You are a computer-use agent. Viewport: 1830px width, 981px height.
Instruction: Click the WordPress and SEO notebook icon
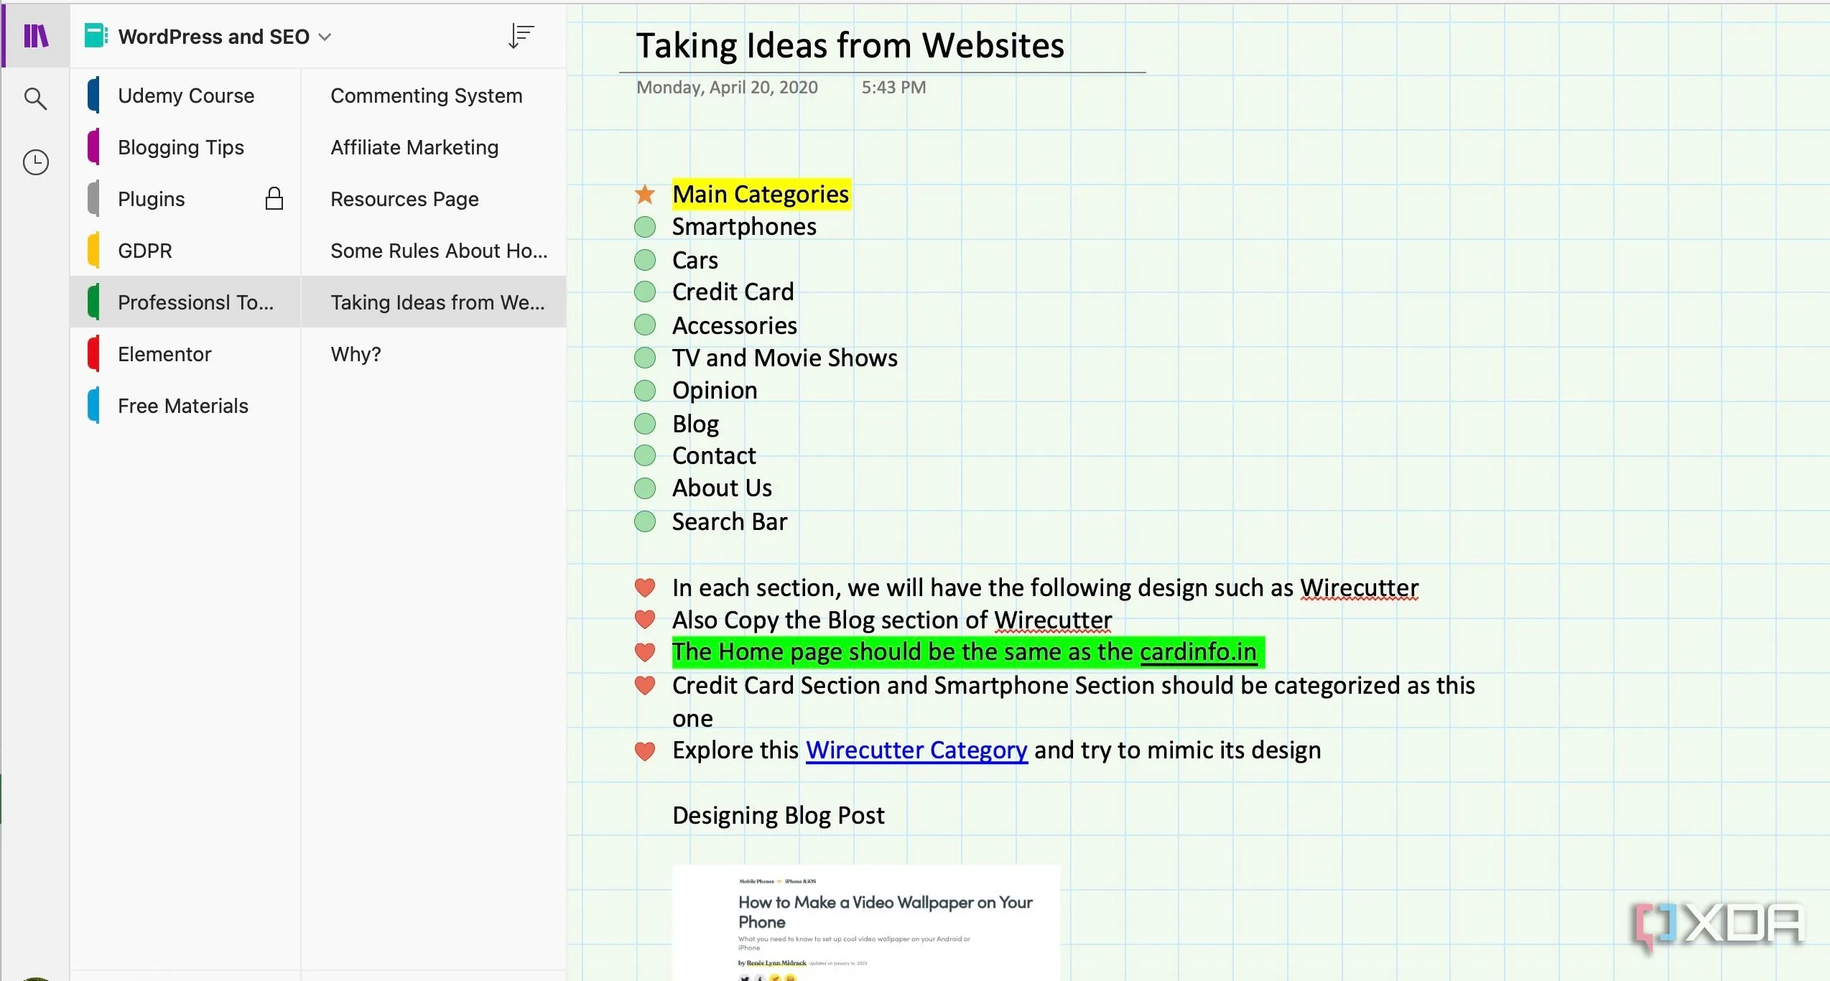coord(96,36)
